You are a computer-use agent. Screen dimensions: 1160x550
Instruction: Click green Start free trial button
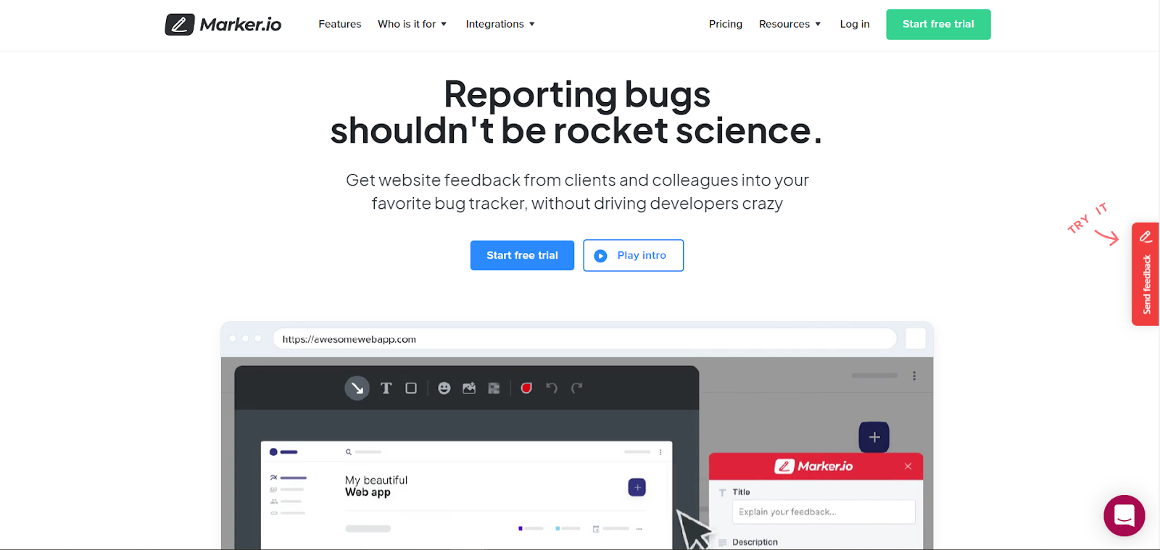click(938, 25)
